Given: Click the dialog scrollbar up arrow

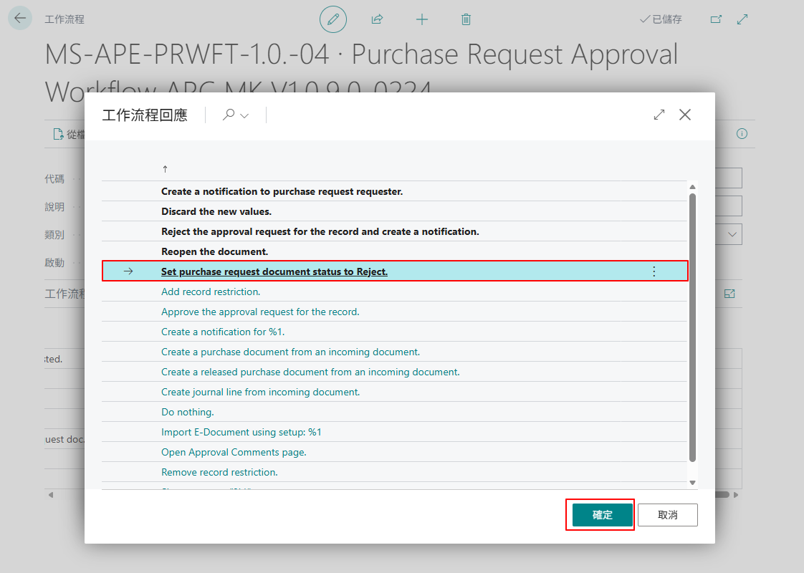Looking at the screenshot, I should [x=693, y=187].
